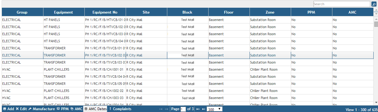Open the AMC toolbar option

(x=76, y=109)
